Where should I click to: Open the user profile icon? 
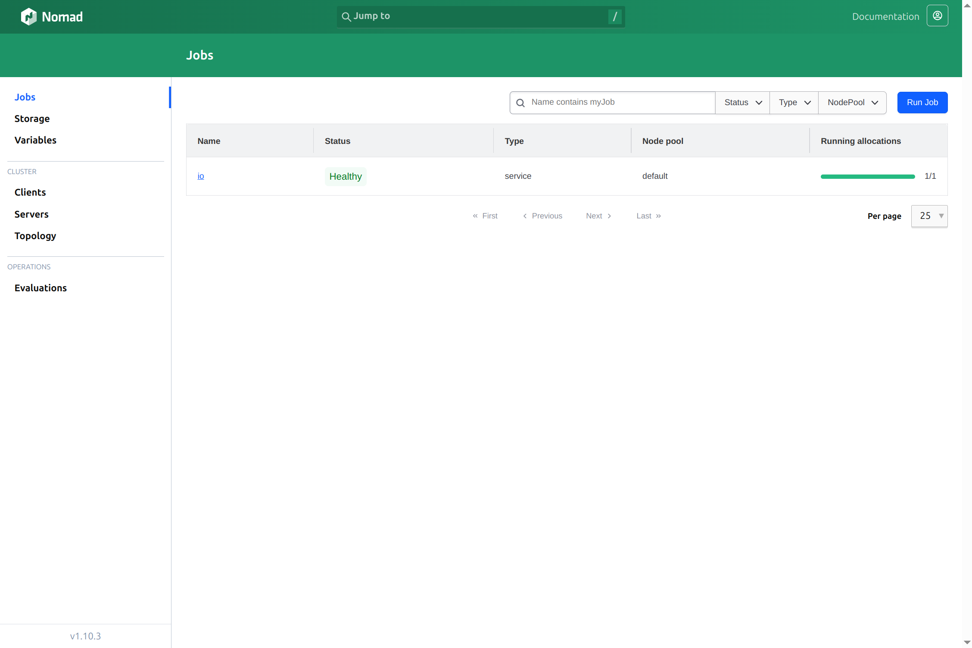(x=937, y=16)
